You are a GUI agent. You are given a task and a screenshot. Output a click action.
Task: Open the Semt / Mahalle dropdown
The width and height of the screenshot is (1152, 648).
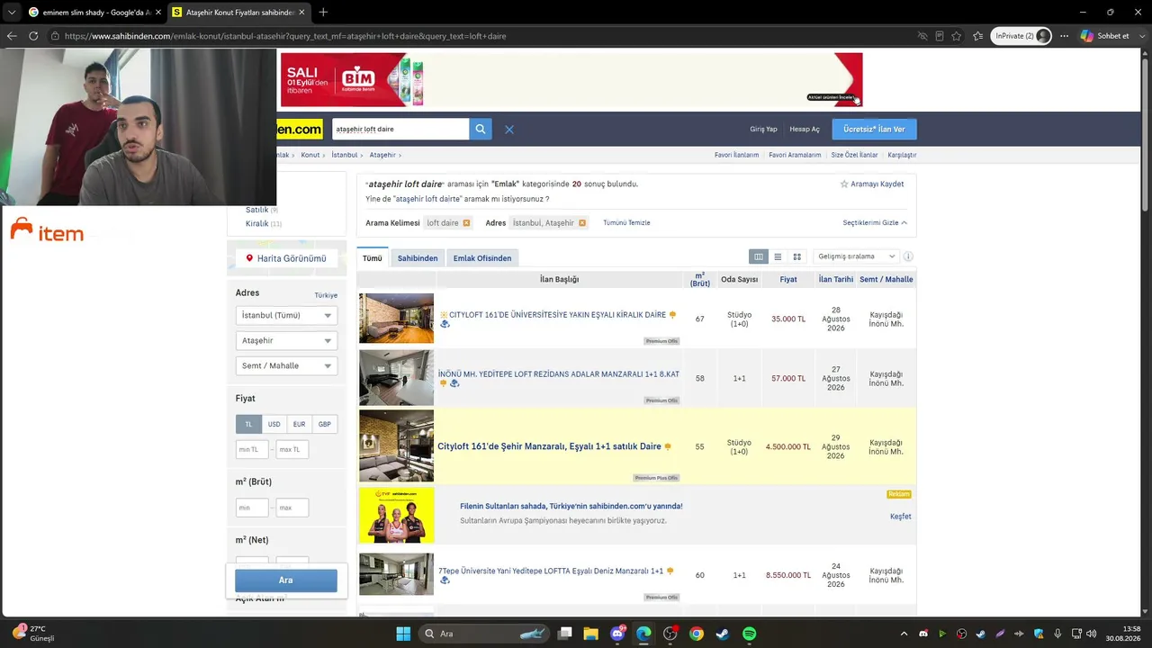286,365
